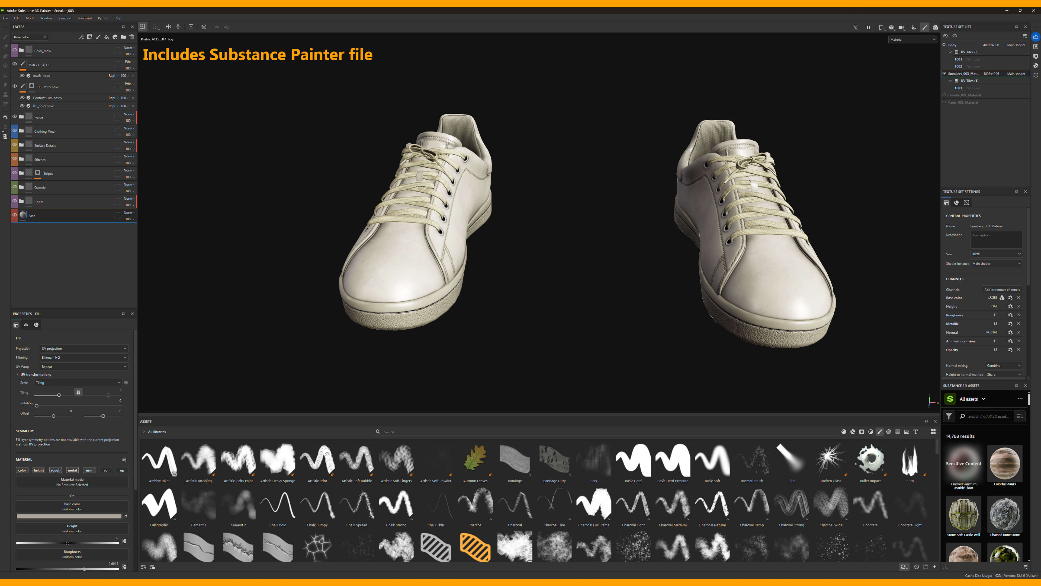
Task: Click Add or remove channels button
Action: coord(1002,289)
